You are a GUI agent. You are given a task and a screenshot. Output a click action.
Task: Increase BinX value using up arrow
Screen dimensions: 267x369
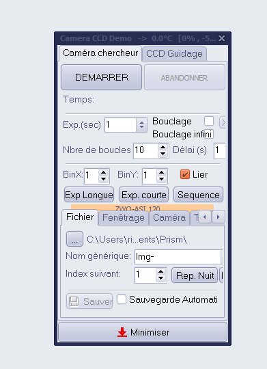(104, 173)
